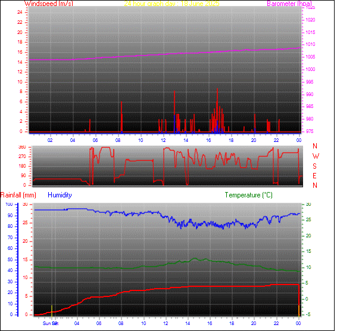This screenshot has width=337, height=331.
Task: Click the Windspeed (m/s) axis title
Action: pos(49,4)
